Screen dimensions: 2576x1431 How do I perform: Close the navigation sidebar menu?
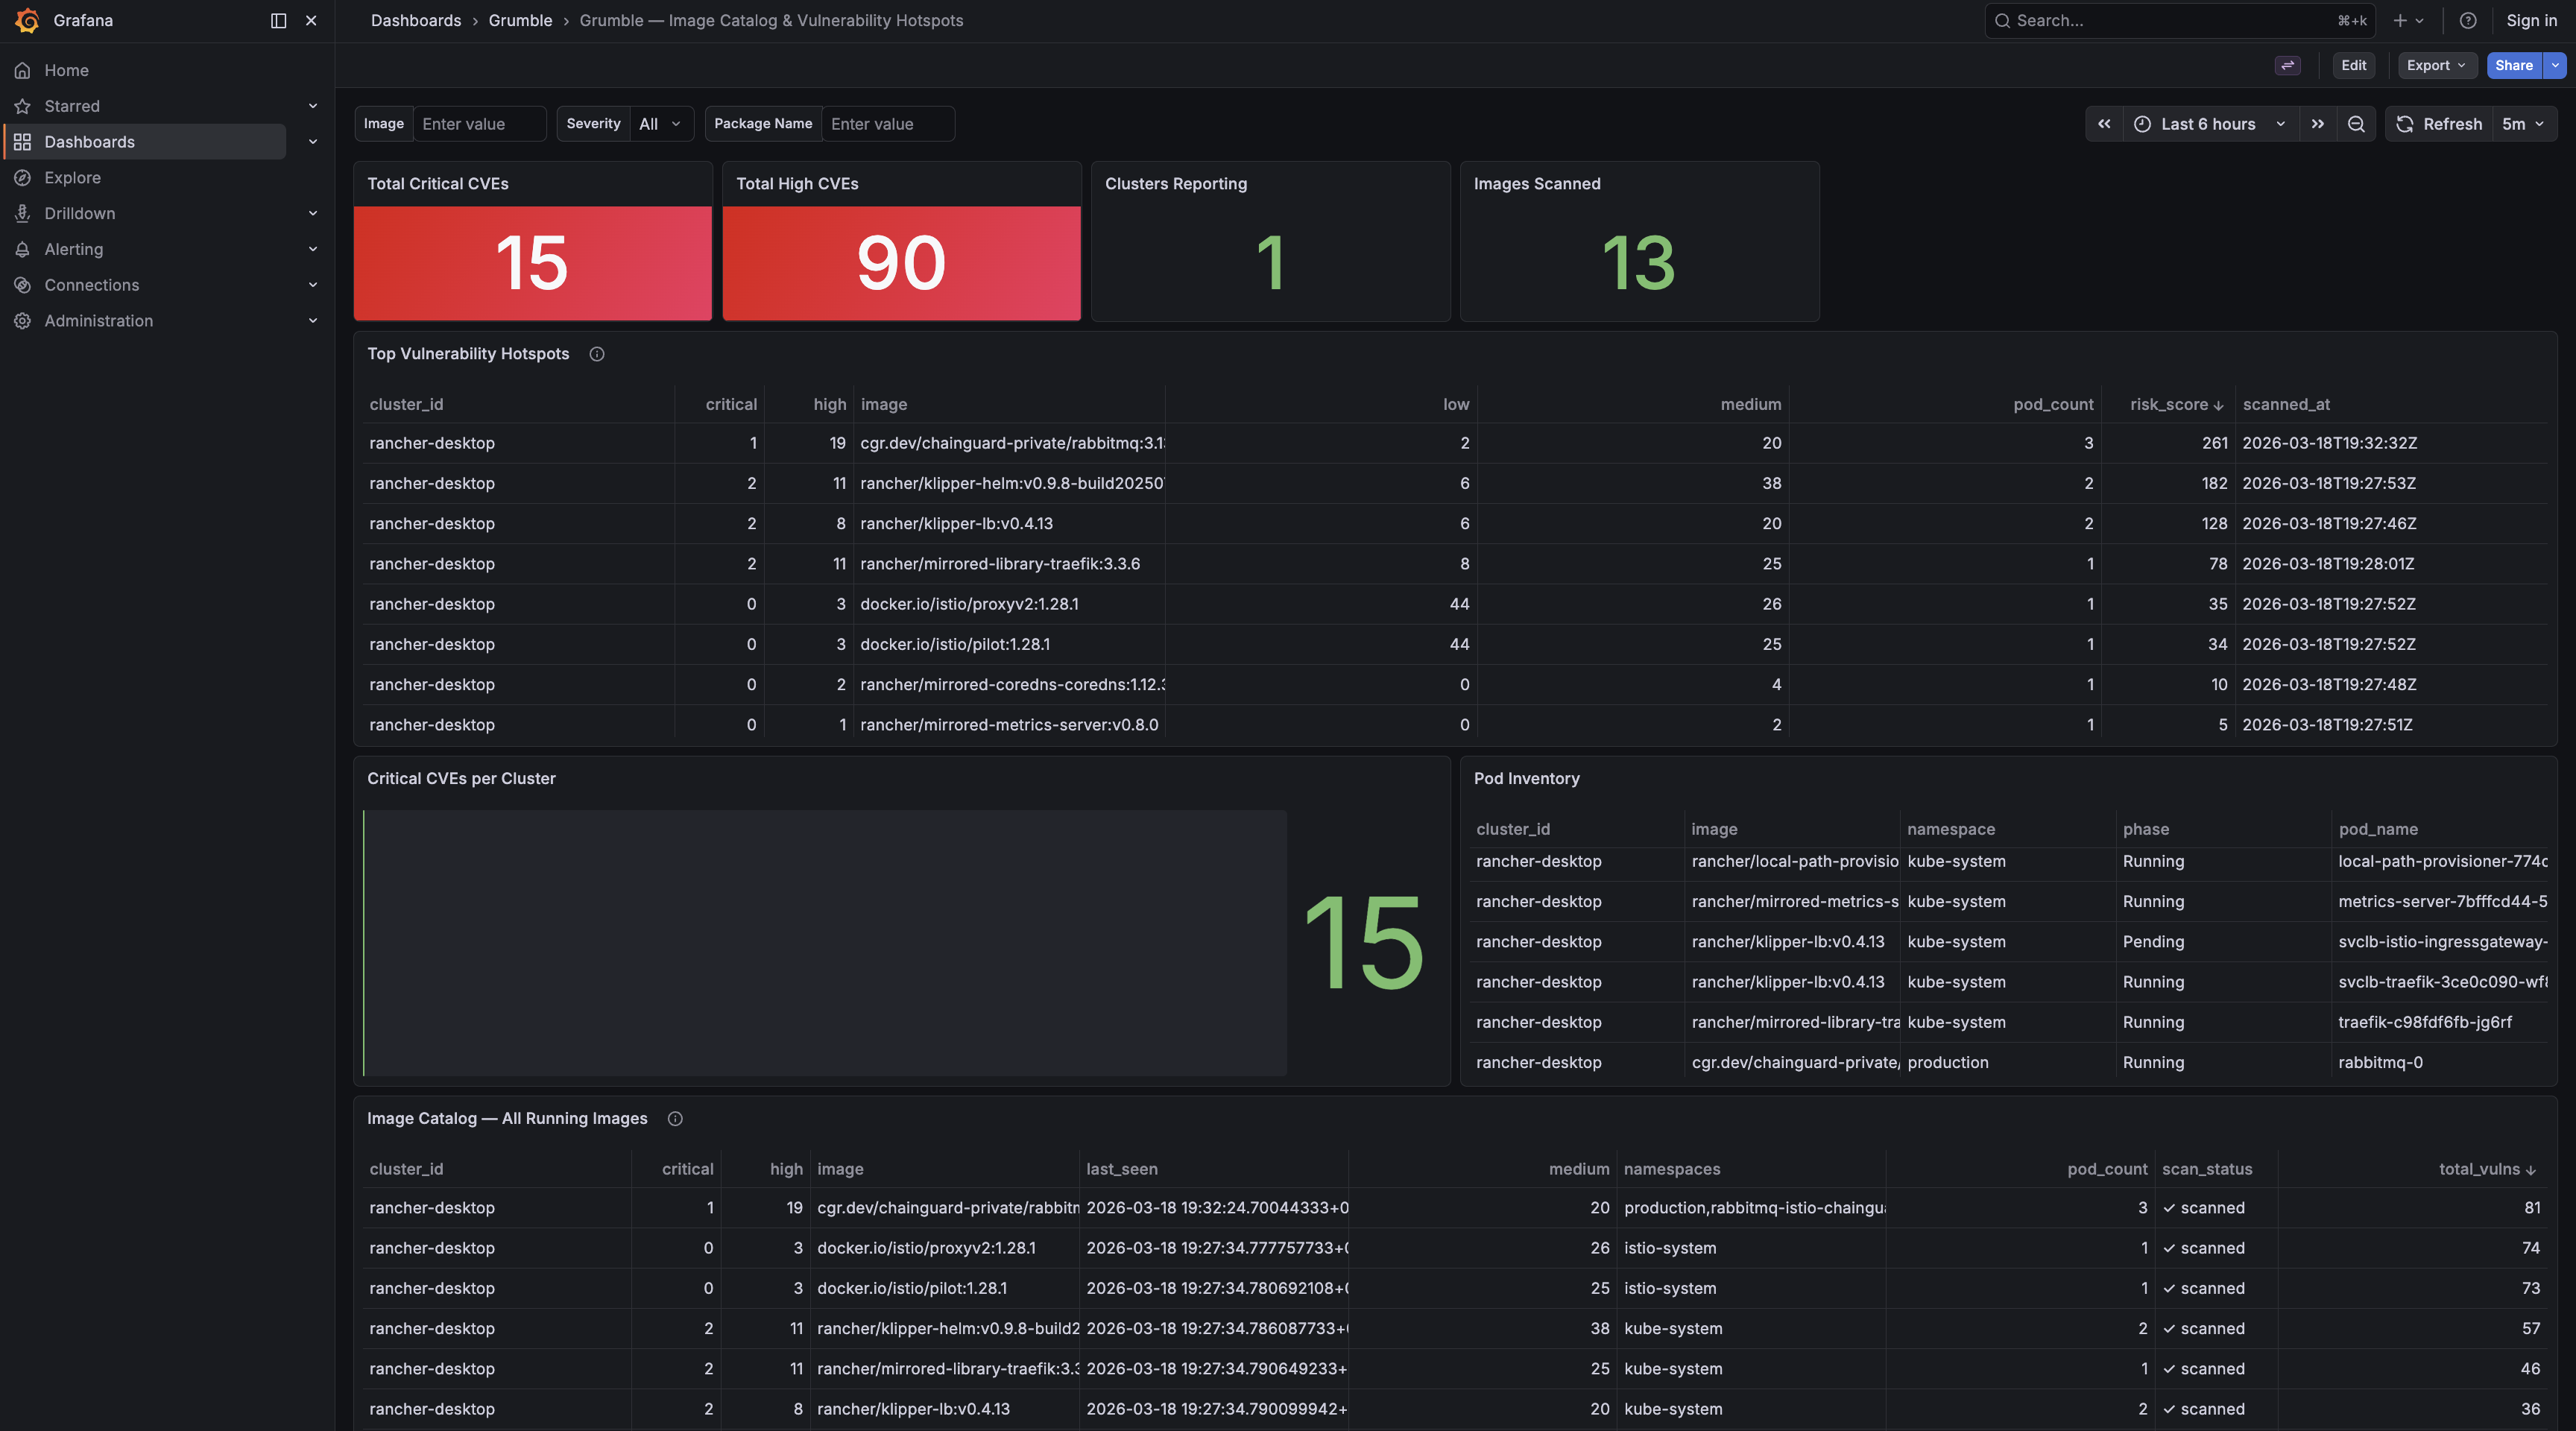tap(311, 20)
